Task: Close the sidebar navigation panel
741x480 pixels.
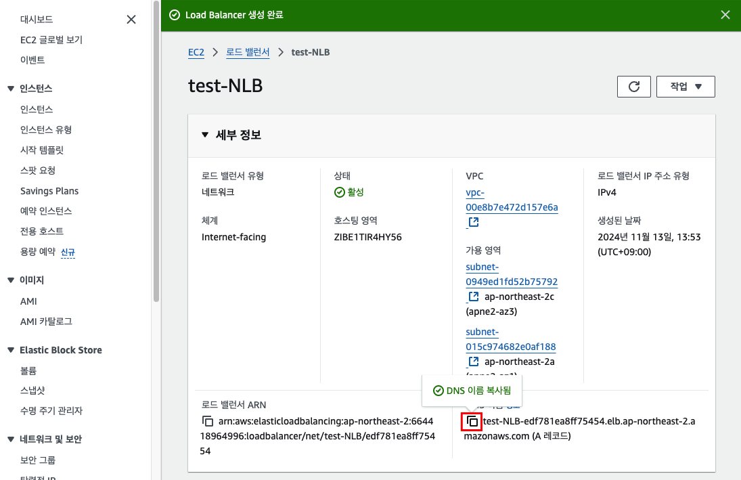Action: tap(131, 20)
